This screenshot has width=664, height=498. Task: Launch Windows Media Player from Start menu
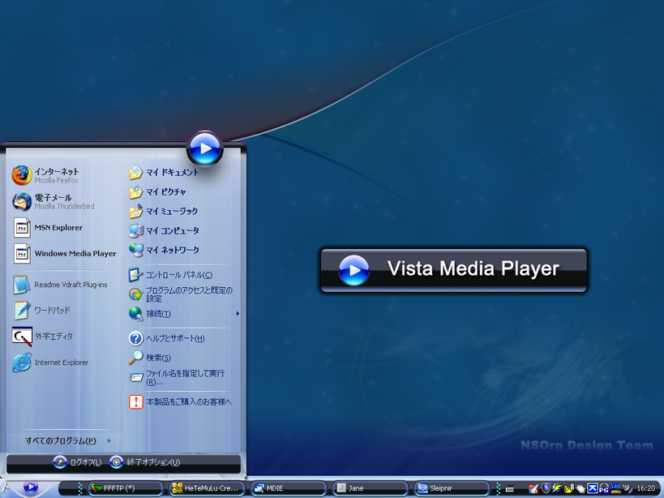(64, 254)
